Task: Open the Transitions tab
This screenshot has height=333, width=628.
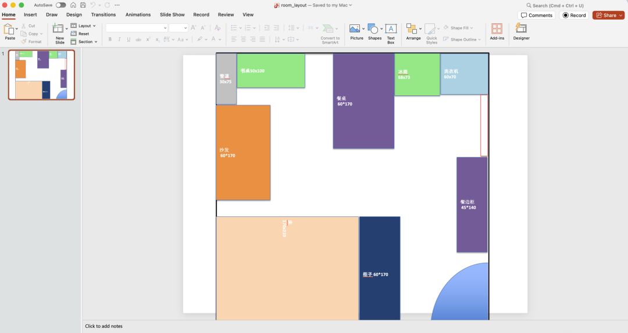Action: (103, 15)
